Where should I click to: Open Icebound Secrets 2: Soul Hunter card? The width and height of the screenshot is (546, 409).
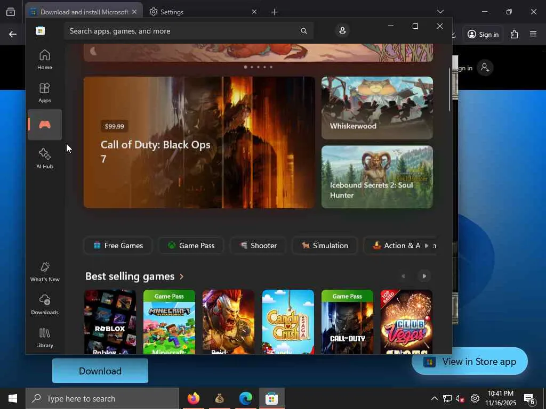click(377, 177)
